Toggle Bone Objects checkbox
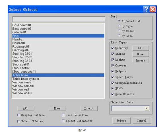Screen dimensions: 163x134 [113, 94]
